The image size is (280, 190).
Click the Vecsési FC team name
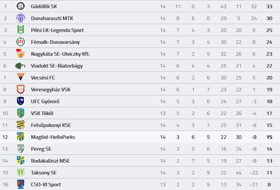pos(43,78)
